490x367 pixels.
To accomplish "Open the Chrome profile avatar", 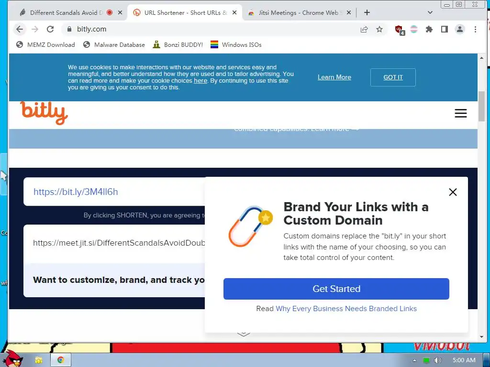I will click(x=460, y=29).
